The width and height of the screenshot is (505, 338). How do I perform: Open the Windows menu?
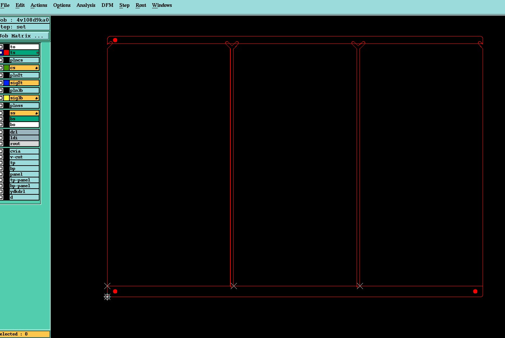162,5
